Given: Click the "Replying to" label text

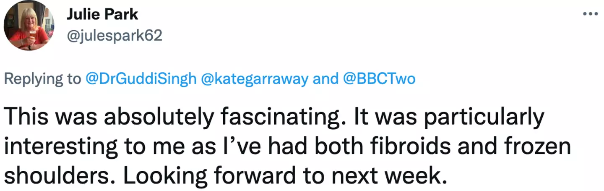Looking at the screenshot, I should click(43, 79).
